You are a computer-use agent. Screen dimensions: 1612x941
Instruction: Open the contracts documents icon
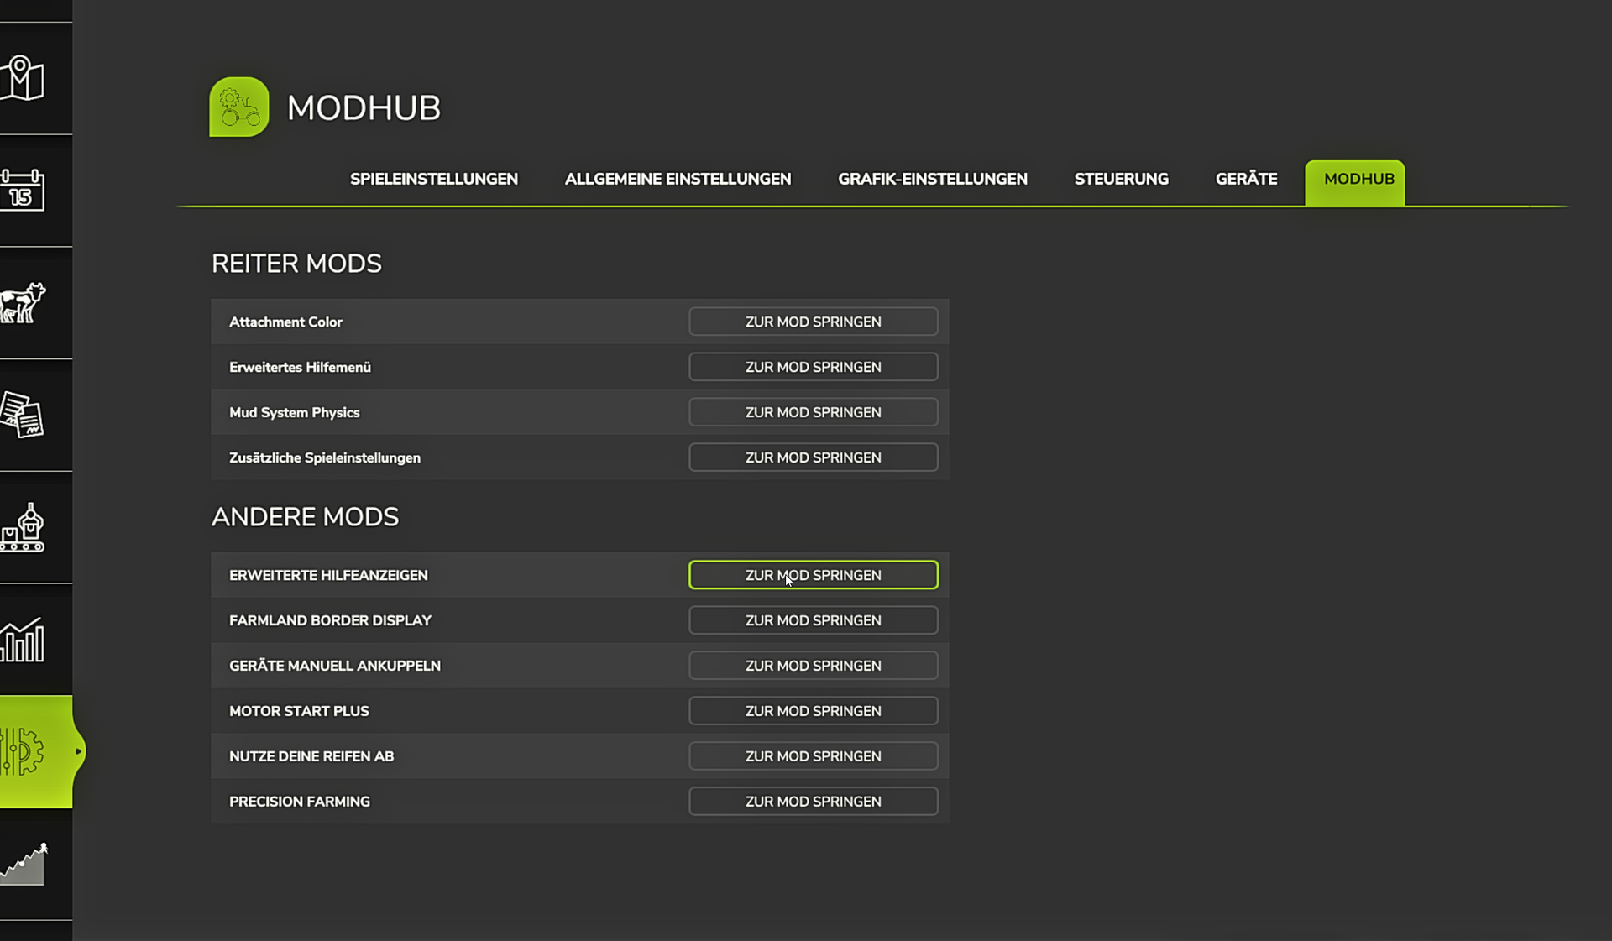(x=23, y=415)
